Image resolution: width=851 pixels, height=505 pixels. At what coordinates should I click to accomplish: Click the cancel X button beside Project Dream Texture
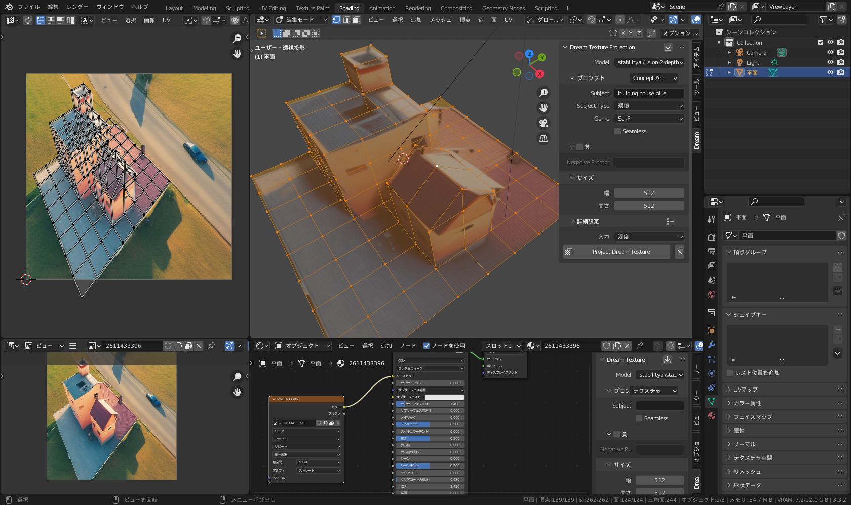(680, 252)
